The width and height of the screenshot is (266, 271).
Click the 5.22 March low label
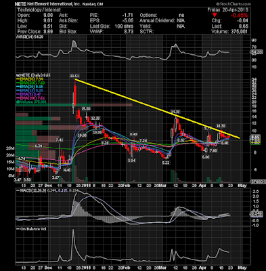[x=166, y=163]
